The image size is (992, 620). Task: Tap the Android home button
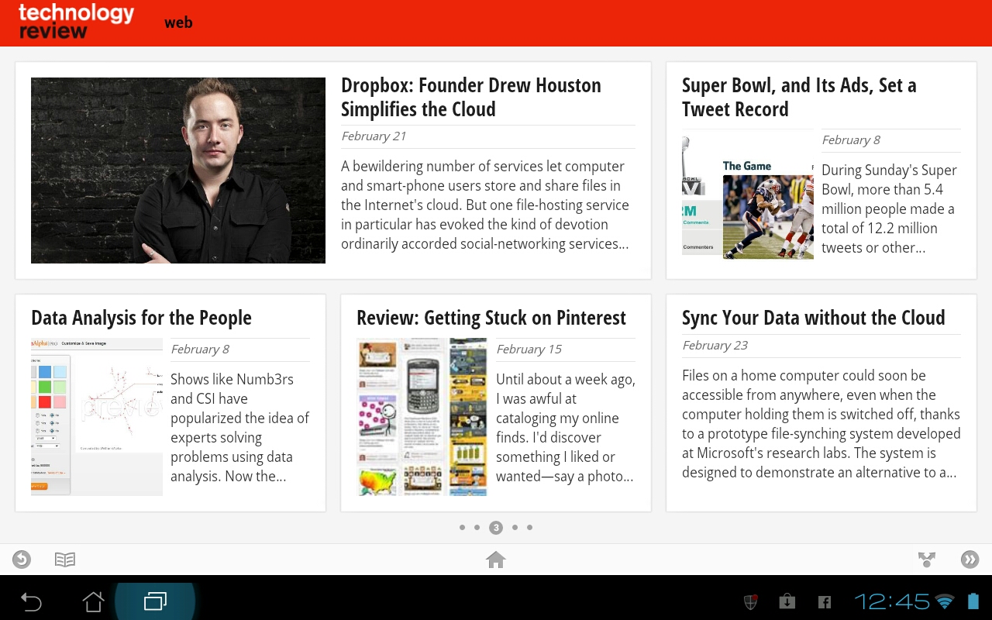93,601
